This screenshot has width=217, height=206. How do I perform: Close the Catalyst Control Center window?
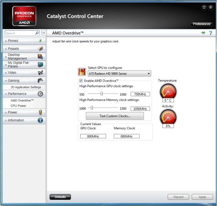pyautogui.click(x=210, y=8)
